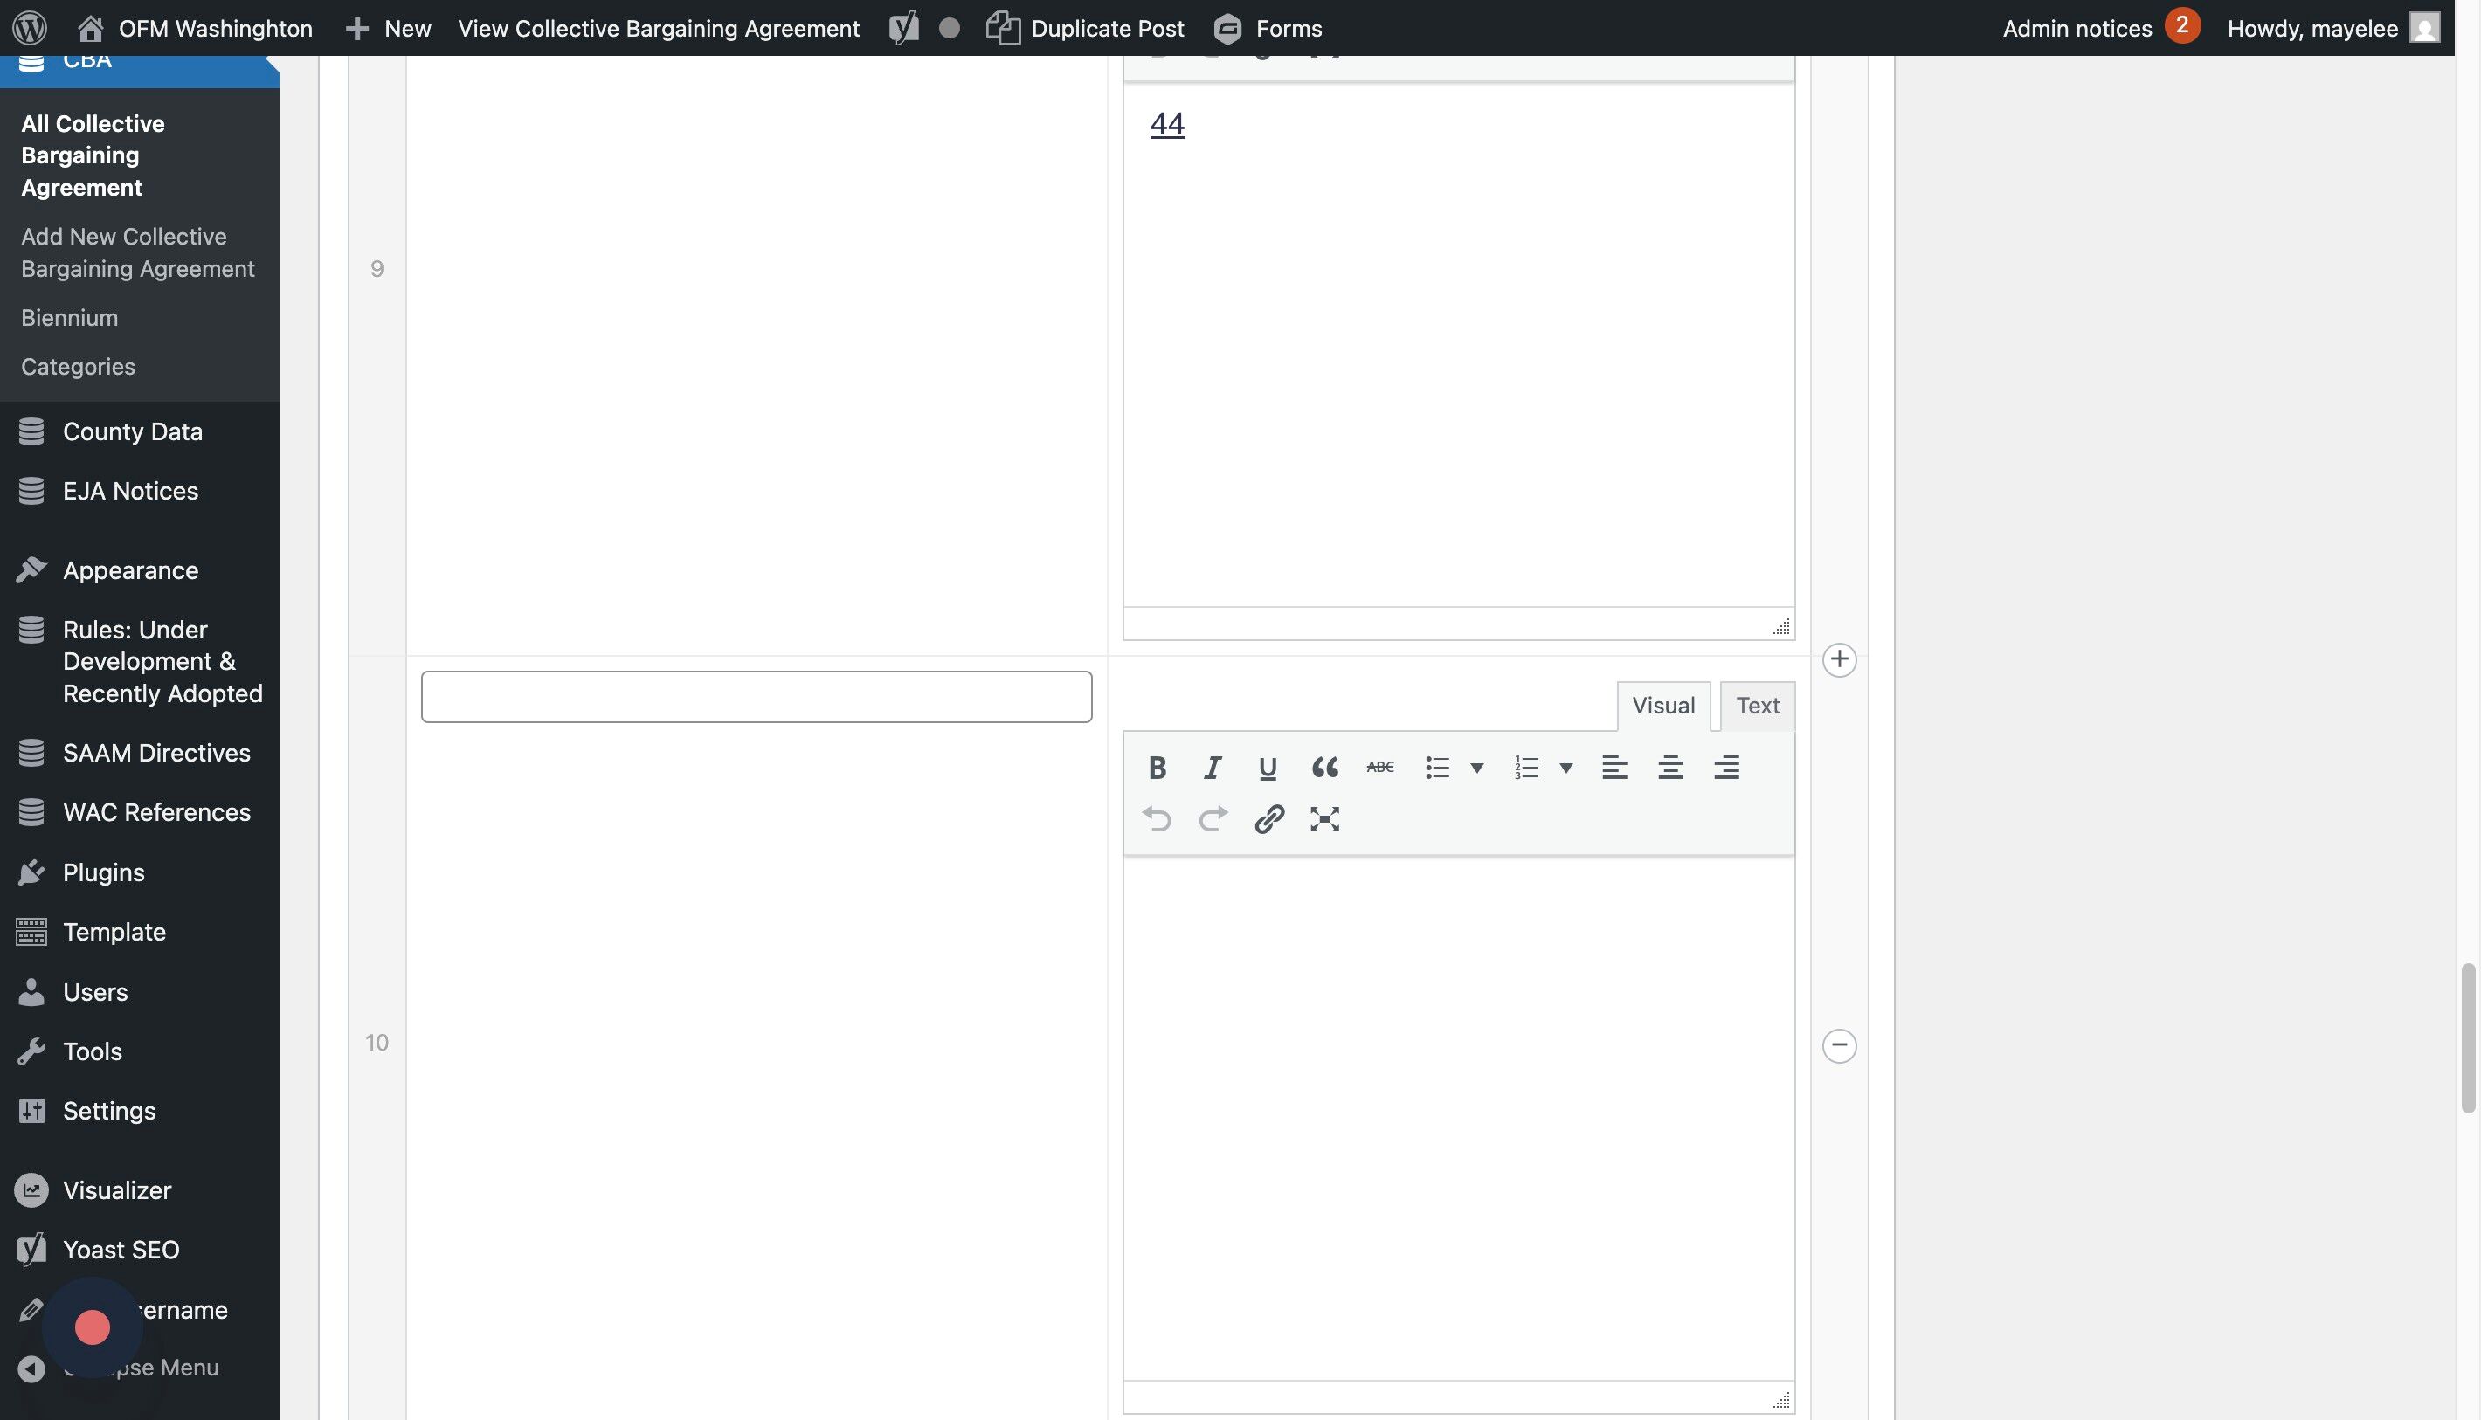
Task: Insert a blockquote with quote icon
Action: tap(1323, 768)
